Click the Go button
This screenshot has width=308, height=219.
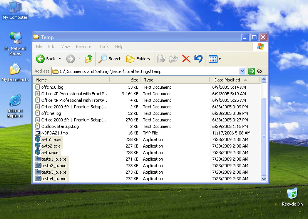(x=255, y=71)
